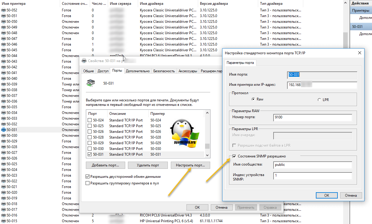
Task: Select the LPR protocol radio button
Action: [x=319, y=100]
